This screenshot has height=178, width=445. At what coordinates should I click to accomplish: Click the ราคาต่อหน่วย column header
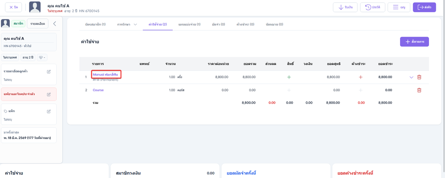218,64
